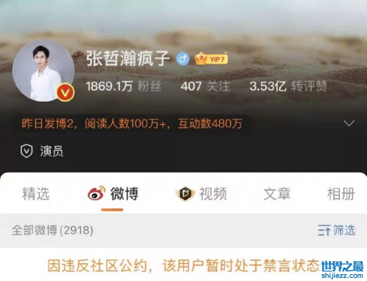367x281 pixels.
Task: View the 407 关注 following list
Action: [x=205, y=86]
